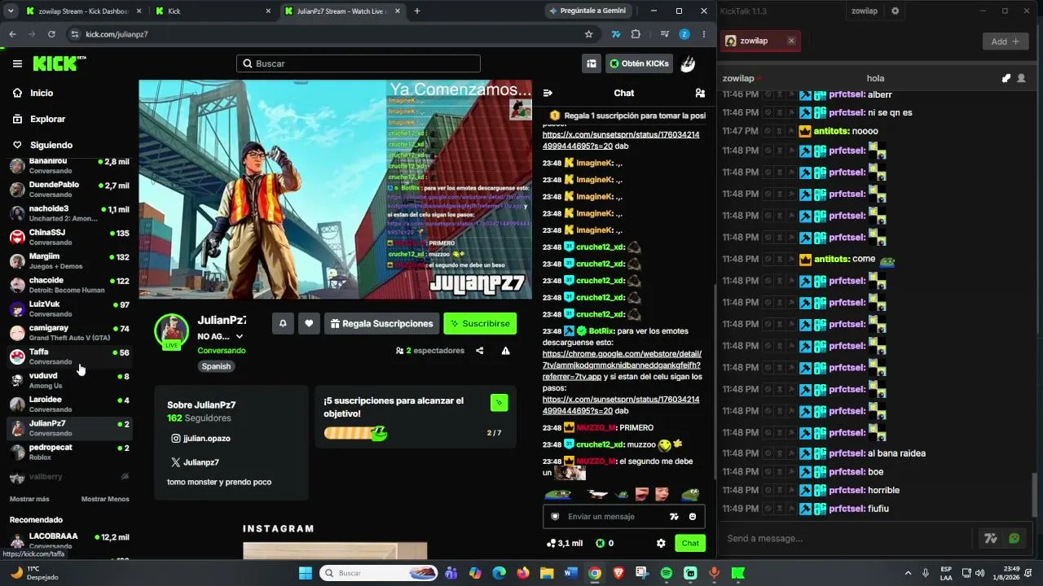Open the chrome webstore link in chat

point(622,365)
